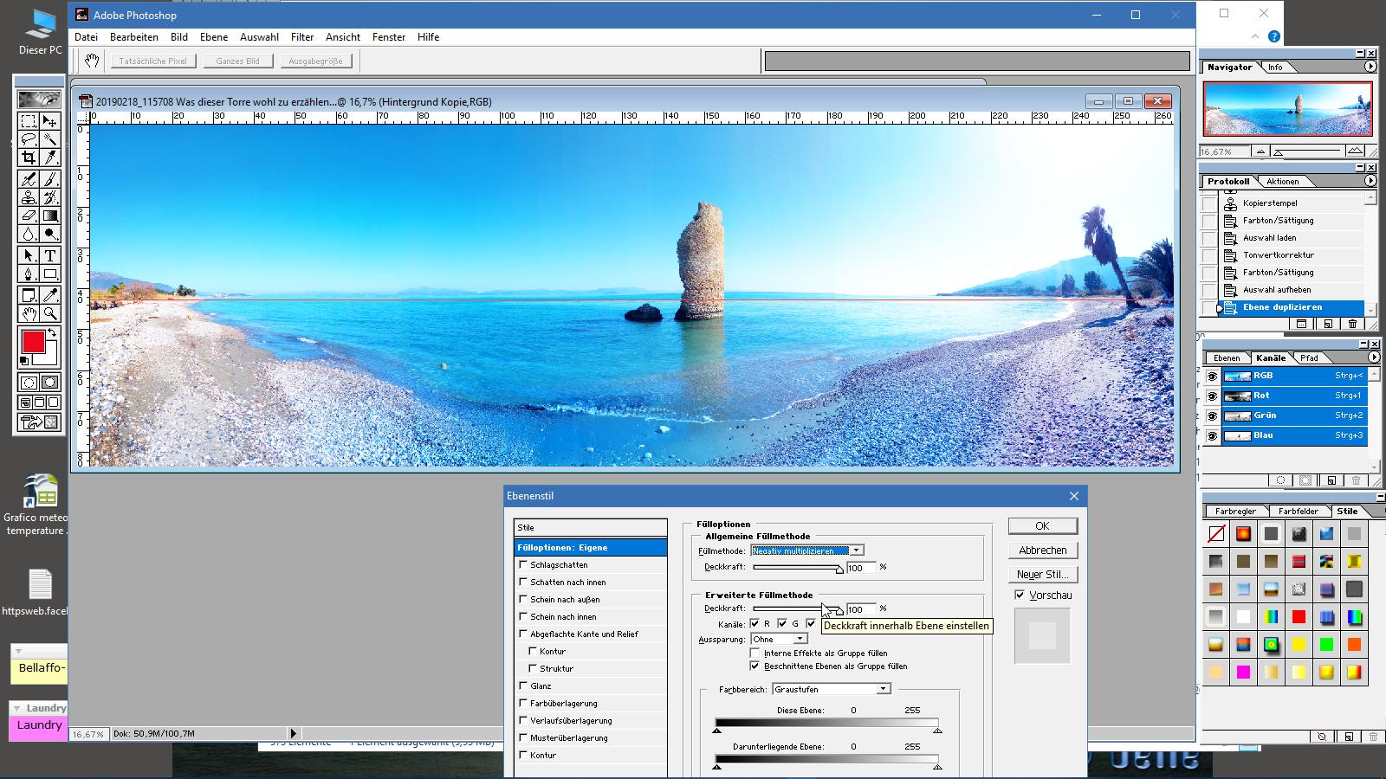Open the Aussparung dropdown

[800, 639]
